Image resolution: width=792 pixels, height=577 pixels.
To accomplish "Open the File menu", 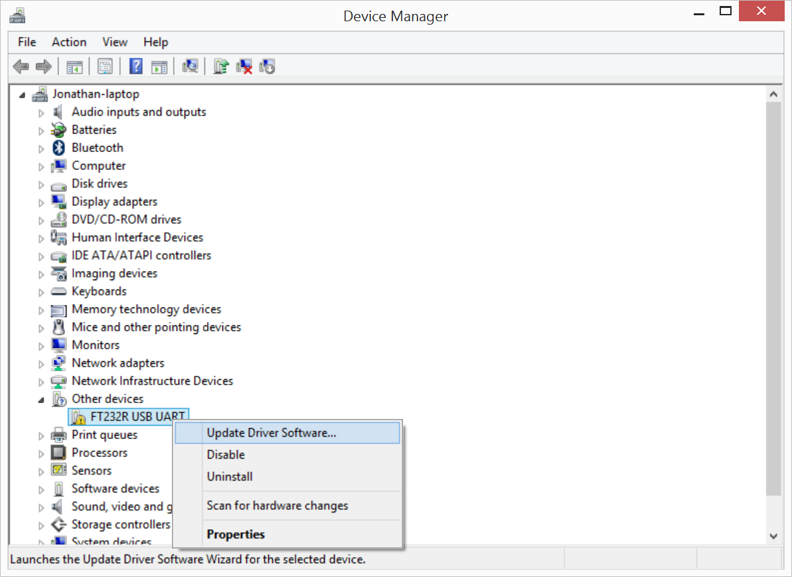I will (x=27, y=42).
